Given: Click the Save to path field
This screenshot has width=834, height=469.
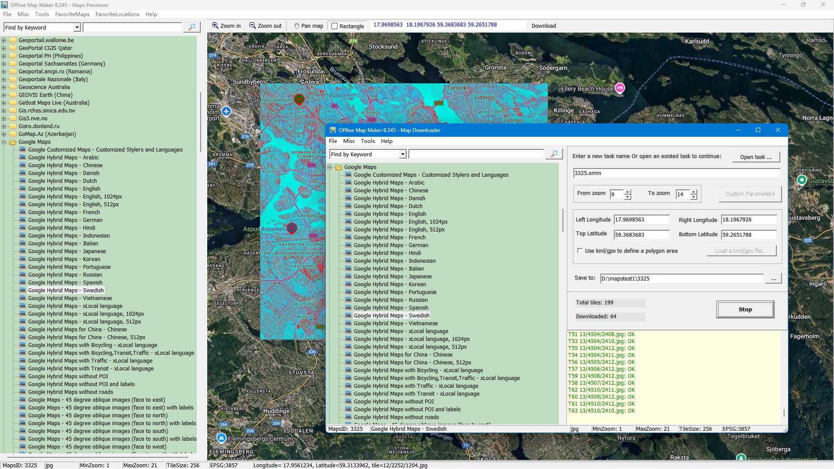Looking at the screenshot, I should (681, 279).
